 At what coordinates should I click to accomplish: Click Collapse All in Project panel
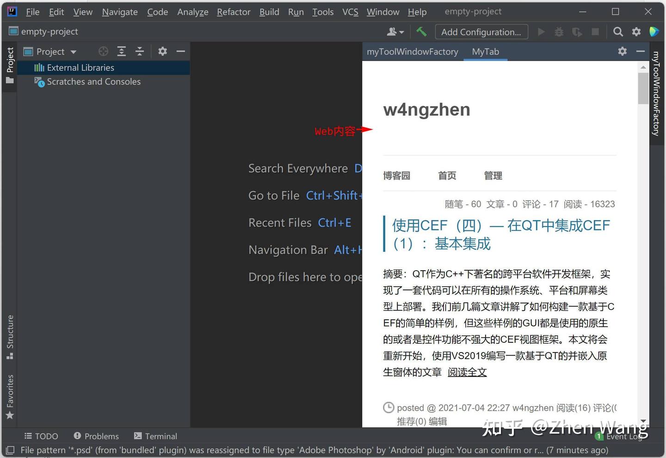(x=140, y=51)
